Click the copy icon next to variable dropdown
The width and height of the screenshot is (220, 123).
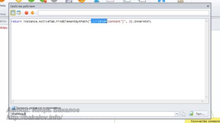pos(183,114)
